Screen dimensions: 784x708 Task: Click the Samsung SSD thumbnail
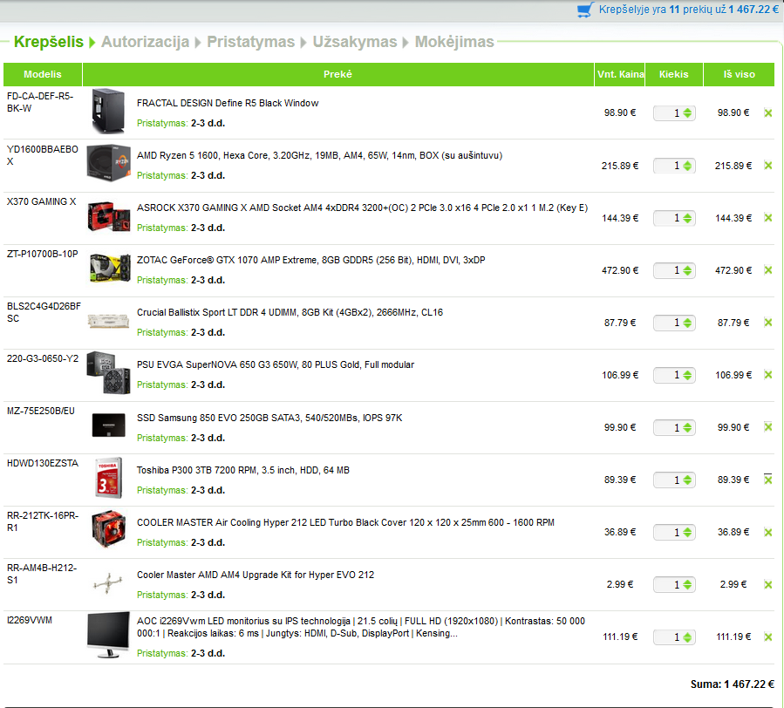(x=108, y=425)
